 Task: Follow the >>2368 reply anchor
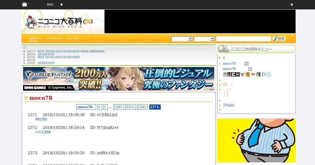tap(43, 132)
